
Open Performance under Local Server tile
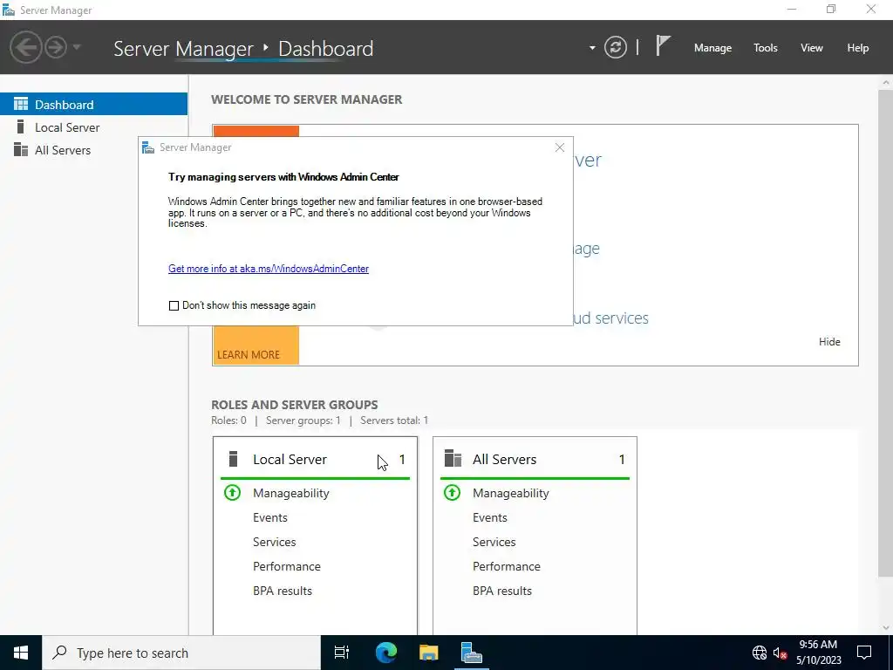[286, 566]
